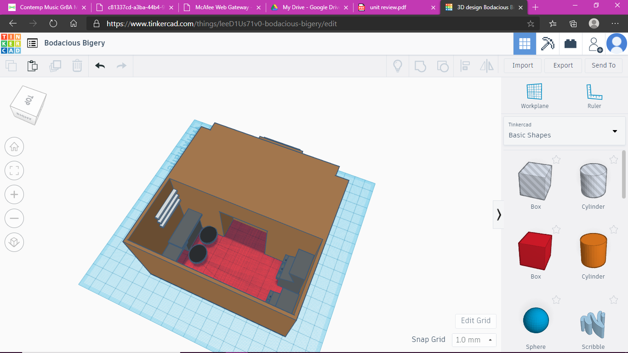Viewport: 628px width, 353px height.
Task: Click the Ungroup shapes icon
Action: click(x=443, y=66)
